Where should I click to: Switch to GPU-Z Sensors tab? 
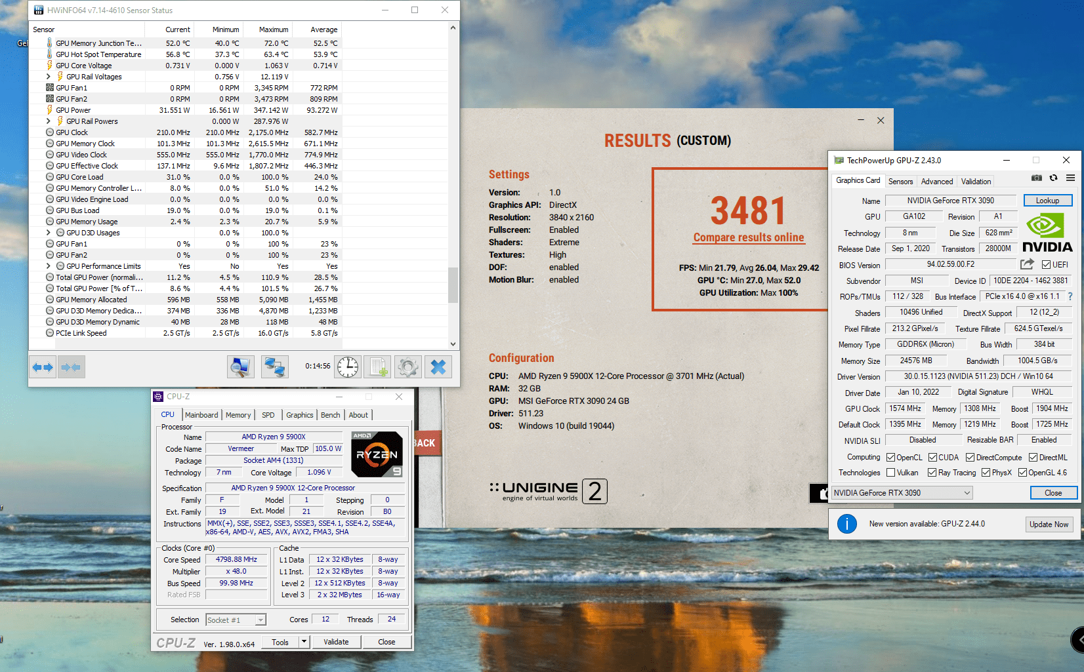click(x=901, y=182)
